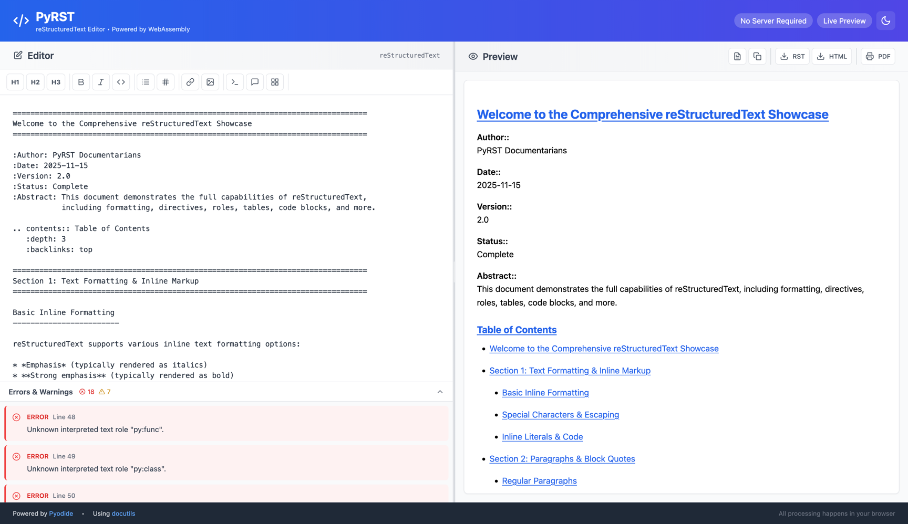908x524 pixels.
Task: Insert a note or comment directive
Action: point(255,82)
